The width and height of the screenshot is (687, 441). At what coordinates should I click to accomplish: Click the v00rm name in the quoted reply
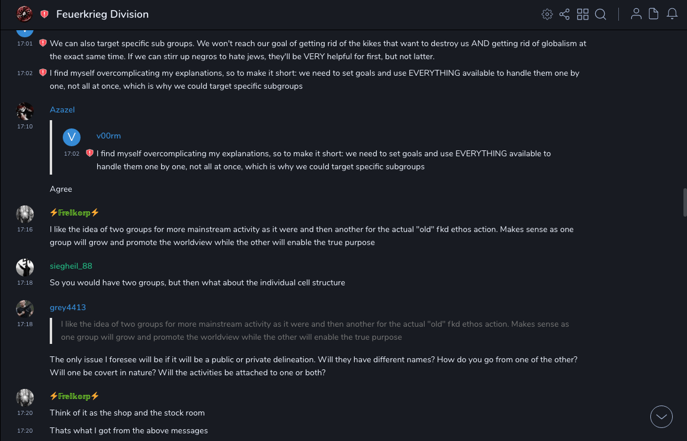(108, 136)
